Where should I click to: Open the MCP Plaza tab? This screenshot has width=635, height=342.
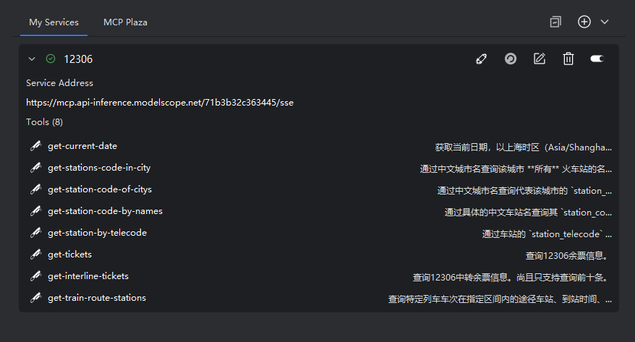125,22
